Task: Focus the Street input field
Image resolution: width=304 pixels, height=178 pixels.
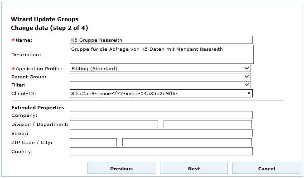Action: [161, 133]
